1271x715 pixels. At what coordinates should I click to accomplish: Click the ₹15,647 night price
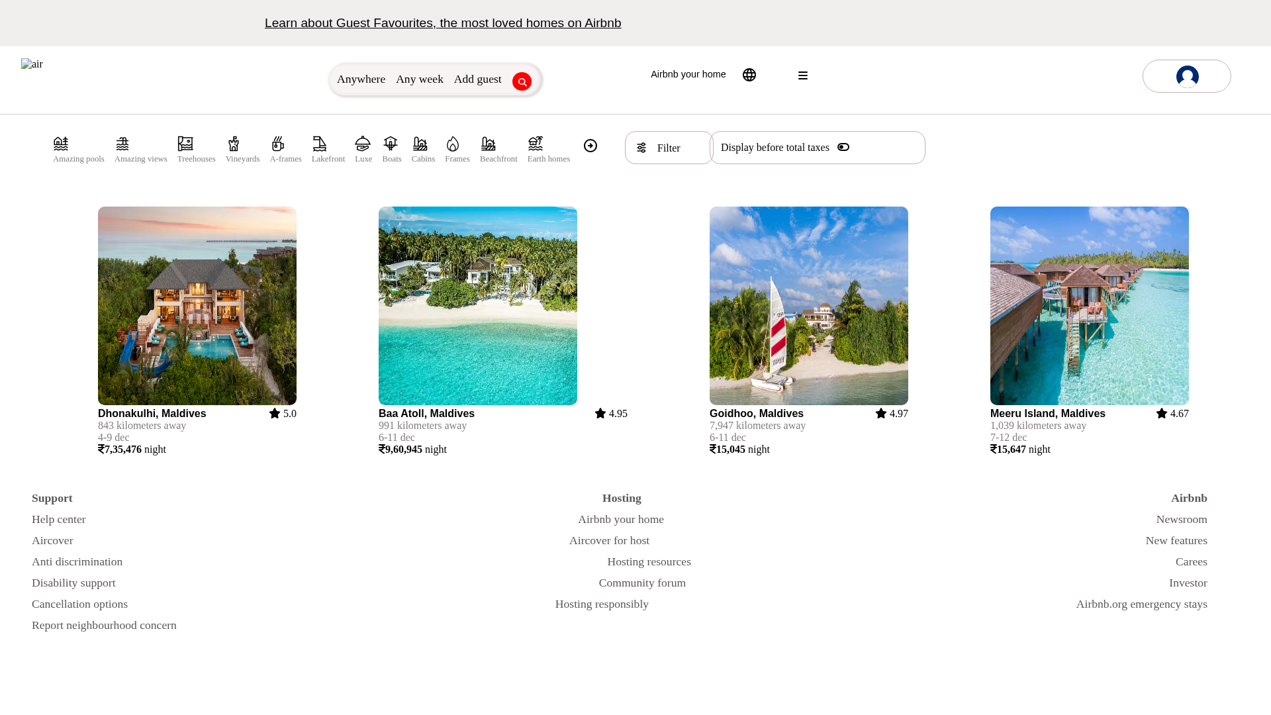[x=1020, y=449]
